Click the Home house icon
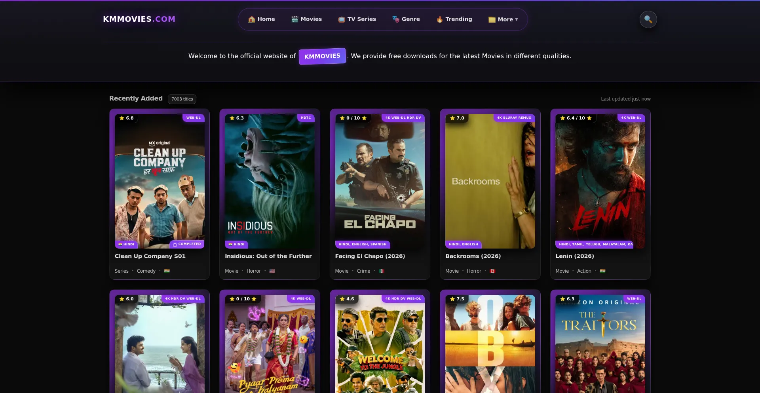Viewport: 760px width, 393px height. (251, 19)
